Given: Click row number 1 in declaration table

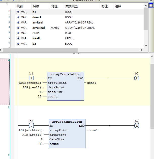Looking at the screenshot, I should click(x=9, y=11).
